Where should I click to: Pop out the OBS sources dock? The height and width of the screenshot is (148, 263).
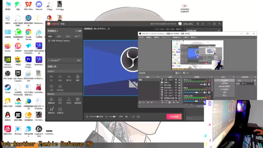point(180,77)
